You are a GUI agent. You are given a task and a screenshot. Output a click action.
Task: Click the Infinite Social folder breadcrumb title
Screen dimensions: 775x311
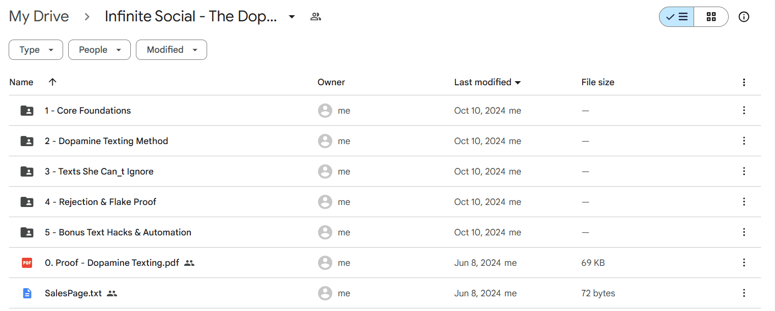(191, 17)
